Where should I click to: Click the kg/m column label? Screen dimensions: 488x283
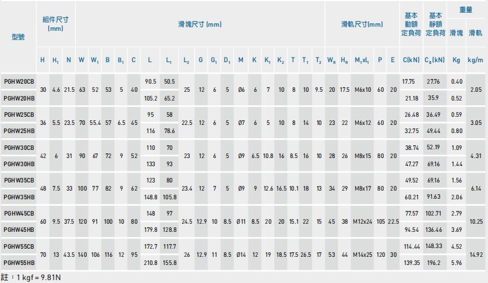click(475, 60)
